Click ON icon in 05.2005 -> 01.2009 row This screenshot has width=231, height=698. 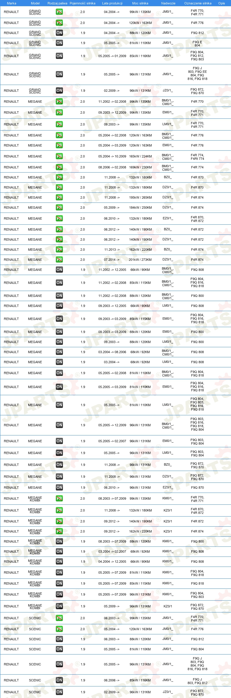pyautogui.click(x=59, y=56)
